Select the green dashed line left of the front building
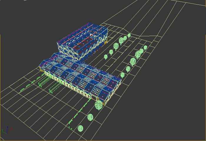Viewport: 206px width, 141px height. pos(32,83)
